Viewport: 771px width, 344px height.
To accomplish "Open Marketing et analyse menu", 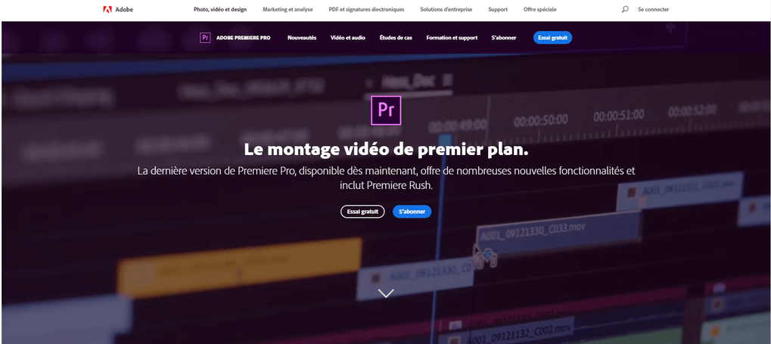I will tap(288, 9).
